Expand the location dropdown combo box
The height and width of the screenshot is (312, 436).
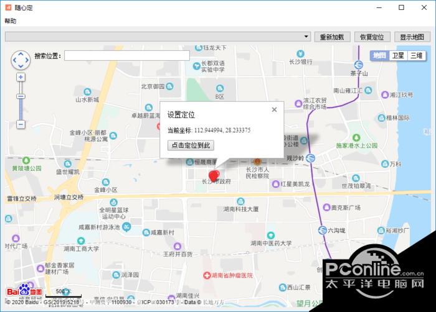click(x=306, y=37)
